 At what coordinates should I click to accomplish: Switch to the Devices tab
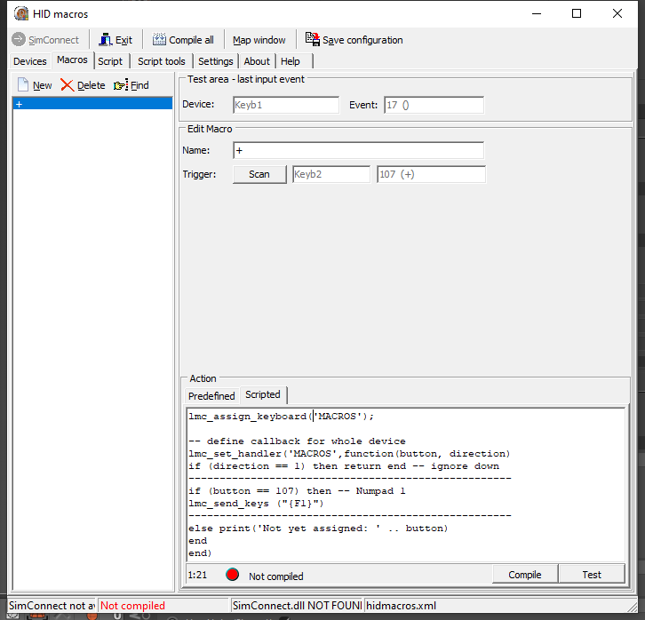[29, 61]
